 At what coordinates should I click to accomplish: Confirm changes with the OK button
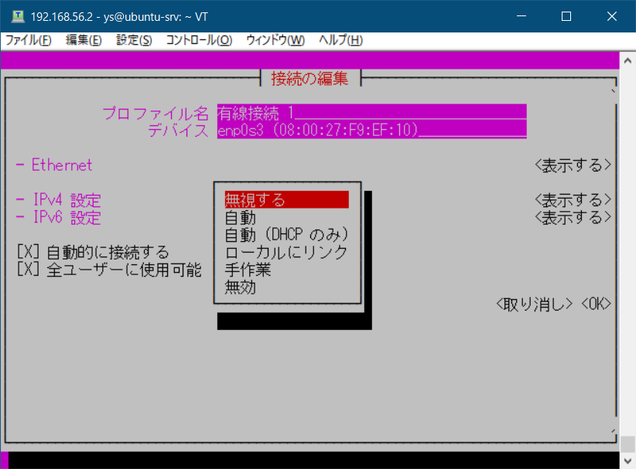595,304
